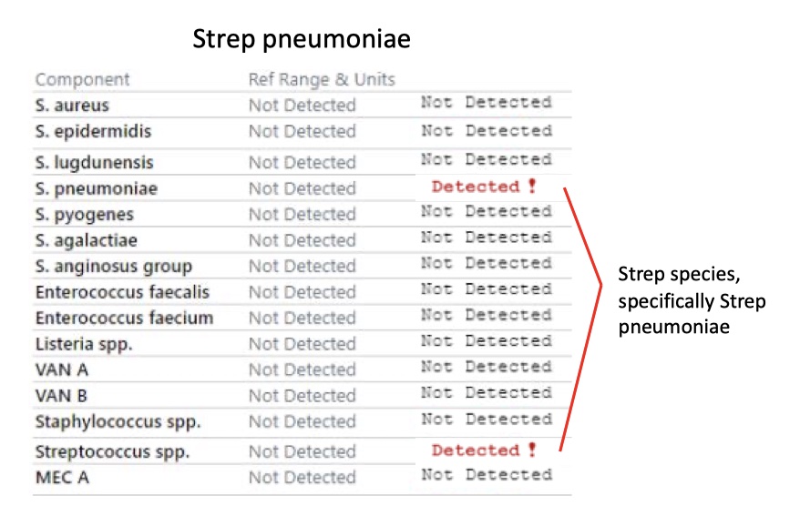Select the S. aureus component row
The image size is (800, 506).
302,105
